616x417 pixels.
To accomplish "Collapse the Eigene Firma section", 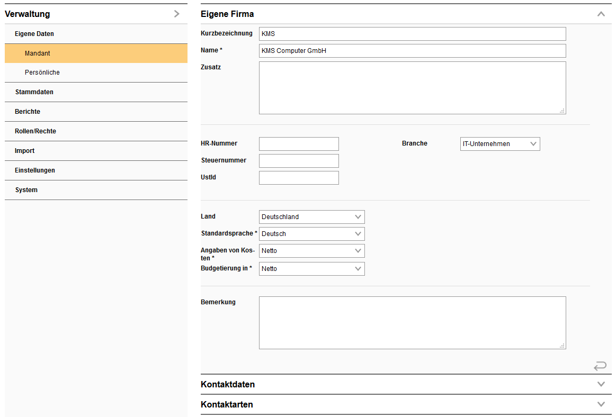I will coord(601,14).
